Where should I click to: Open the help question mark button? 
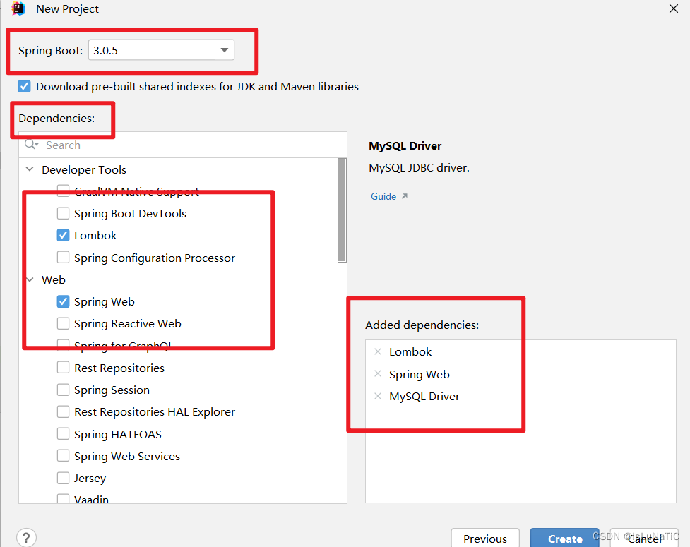(26, 537)
